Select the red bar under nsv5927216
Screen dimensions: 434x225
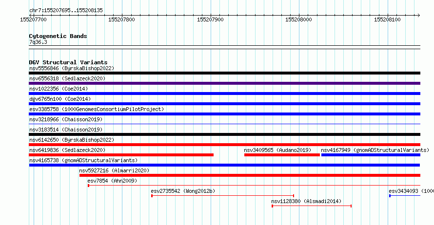coord(250,175)
